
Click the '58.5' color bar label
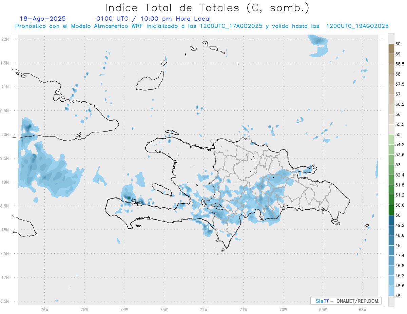click(x=400, y=64)
